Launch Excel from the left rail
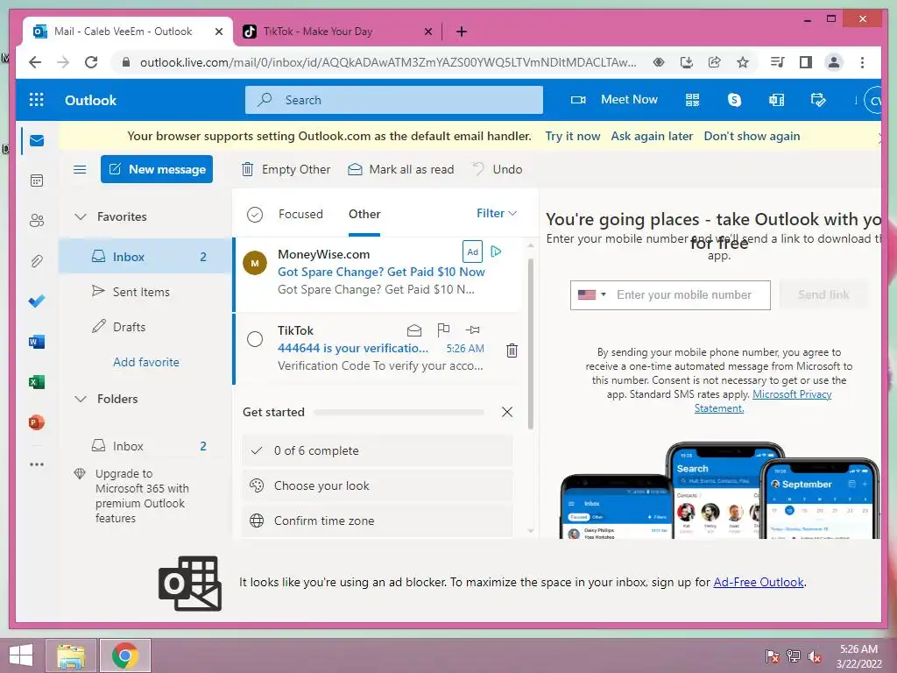Screen dimensions: 897x673 37,382
